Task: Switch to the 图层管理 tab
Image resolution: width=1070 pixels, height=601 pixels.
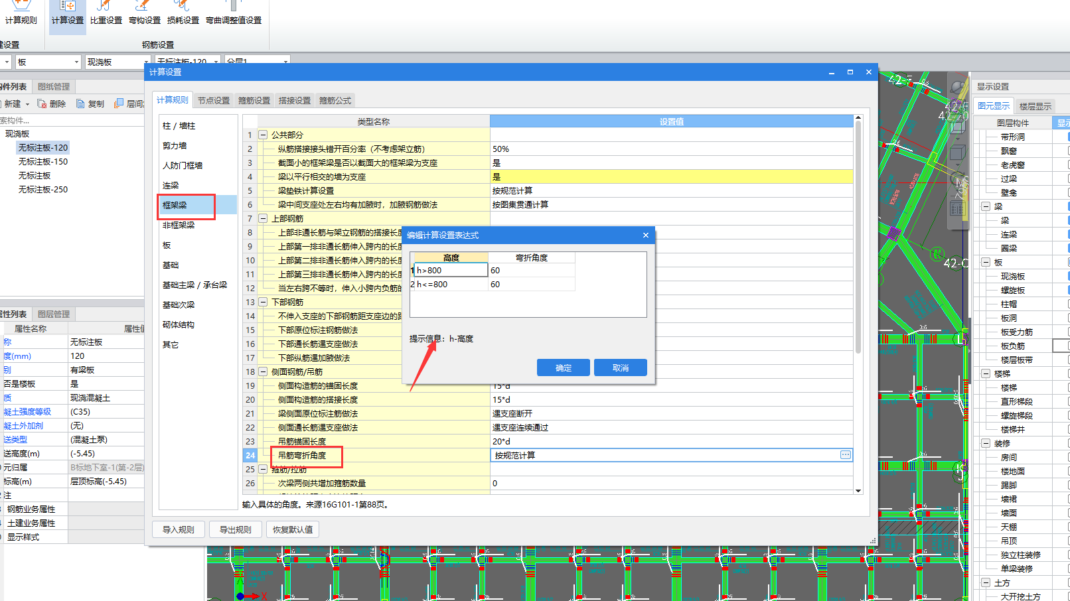Action: coord(54,314)
